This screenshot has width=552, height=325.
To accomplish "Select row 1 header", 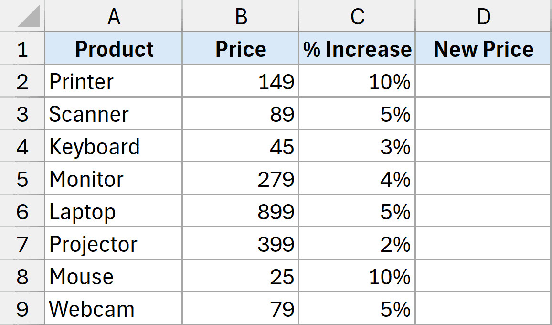I will 22,49.
